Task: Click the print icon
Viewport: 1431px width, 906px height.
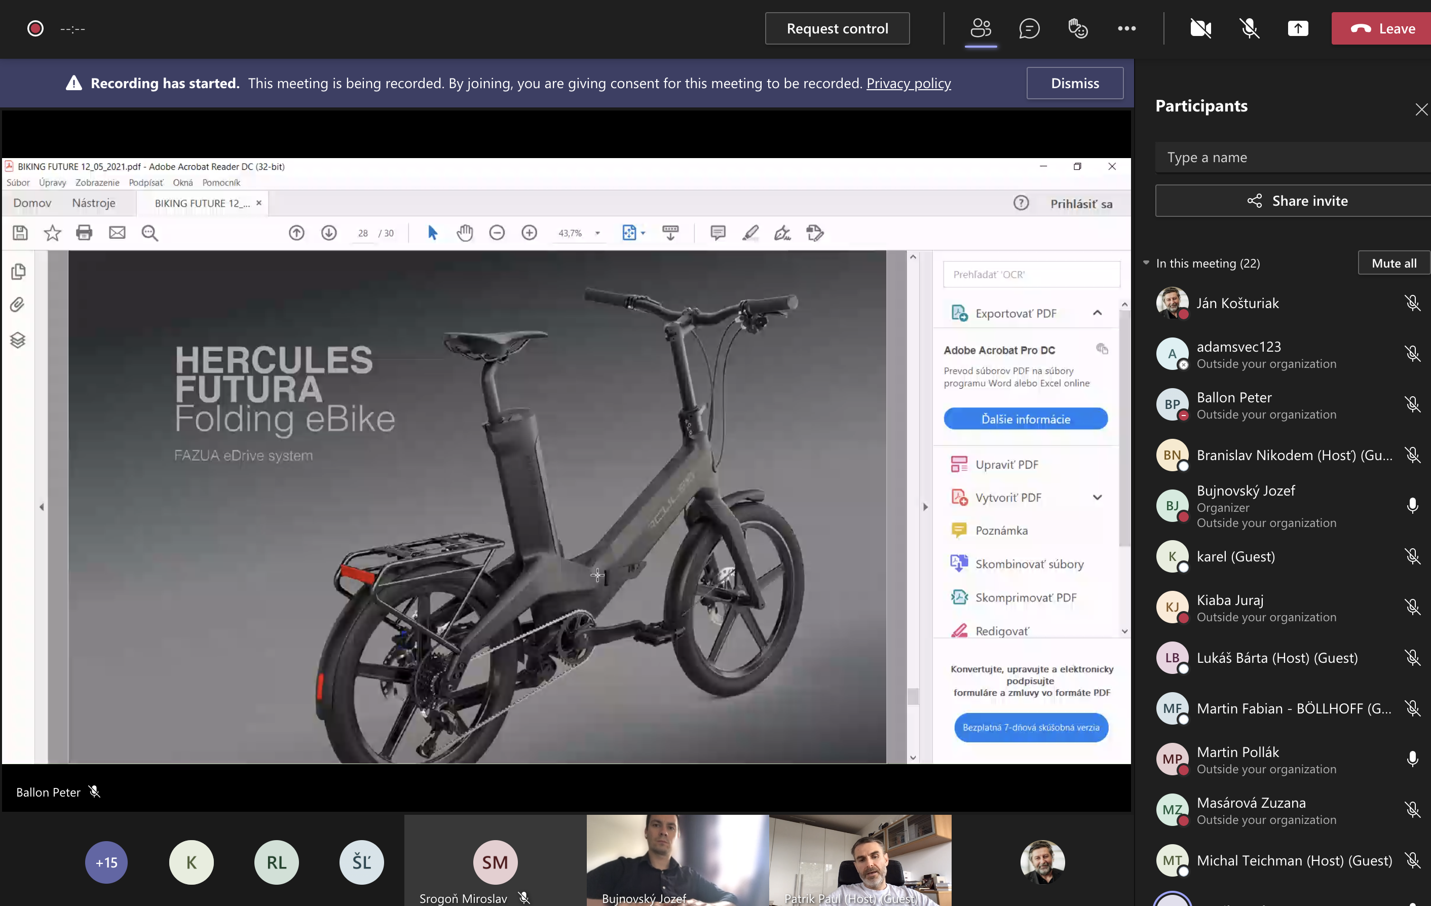Action: click(85, 233)
